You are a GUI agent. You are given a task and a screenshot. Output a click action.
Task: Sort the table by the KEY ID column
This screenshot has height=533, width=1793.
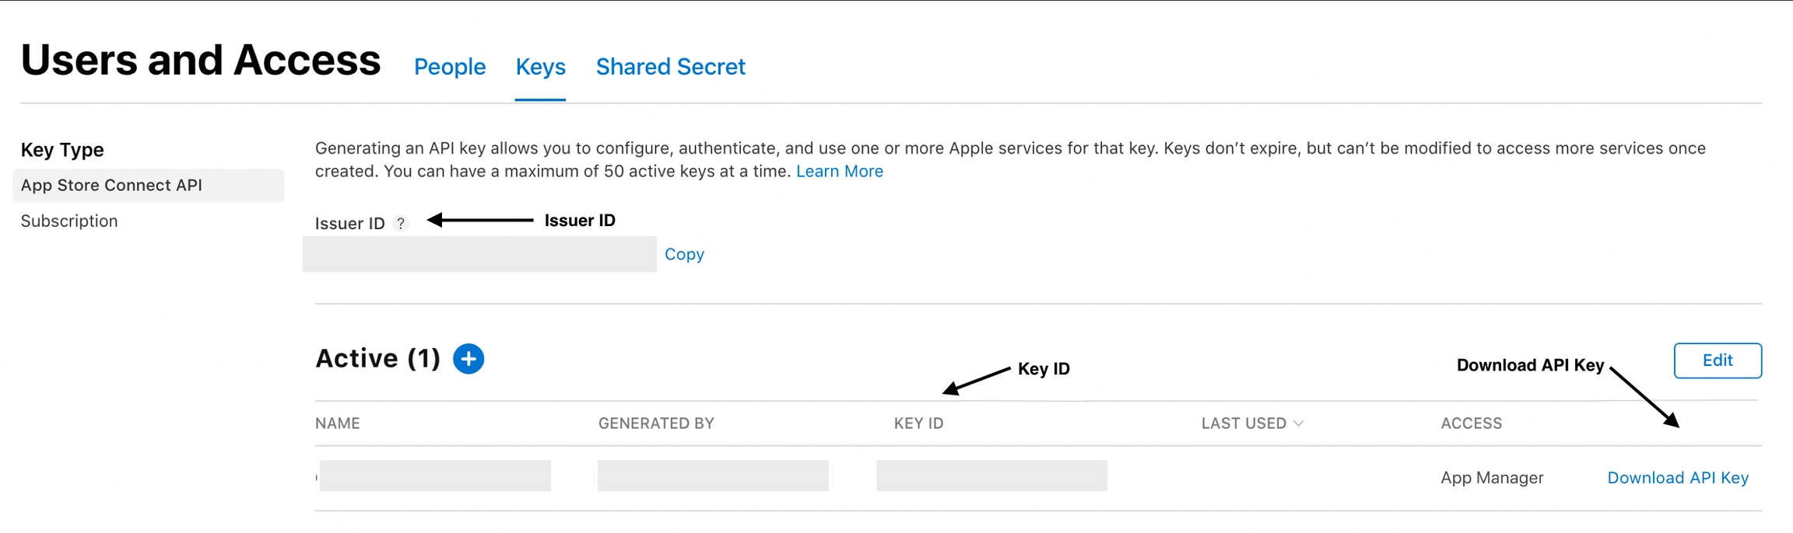(x=918, y=423)
